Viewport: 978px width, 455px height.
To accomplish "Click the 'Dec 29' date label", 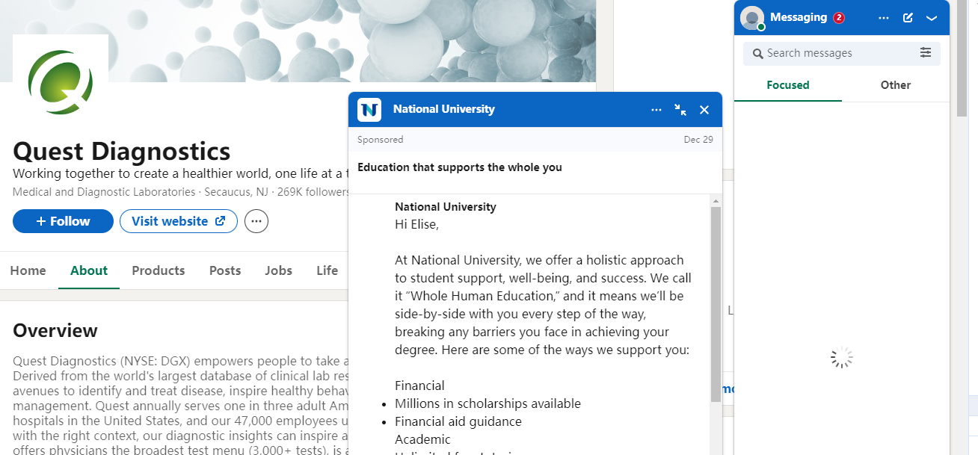I will click(x=698, y=140).
